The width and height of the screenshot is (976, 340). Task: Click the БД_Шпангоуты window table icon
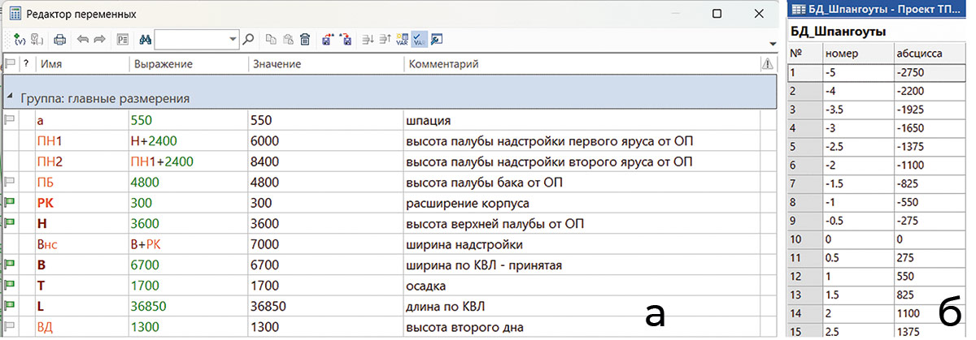[x=797, y=11]
